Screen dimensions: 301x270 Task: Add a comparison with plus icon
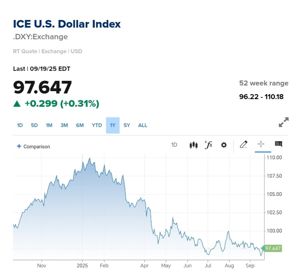tap(19, 146)
